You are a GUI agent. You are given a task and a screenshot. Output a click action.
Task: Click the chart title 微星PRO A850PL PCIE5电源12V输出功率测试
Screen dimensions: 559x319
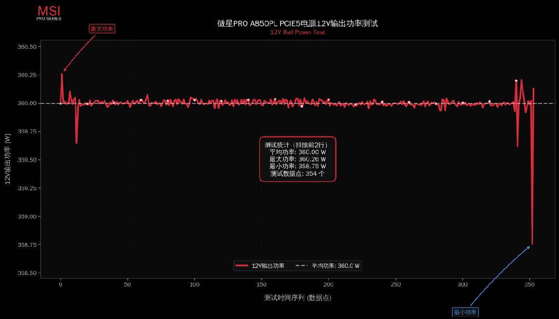pos(298,23)
